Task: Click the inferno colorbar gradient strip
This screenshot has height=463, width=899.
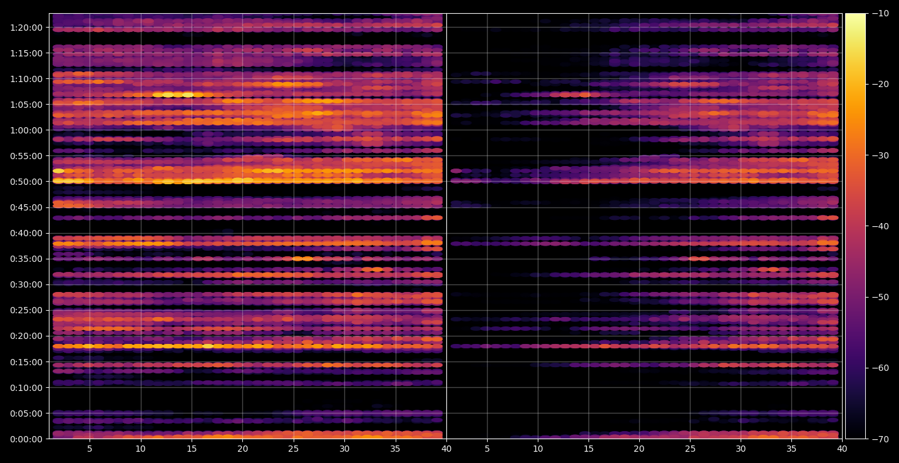Action: click(855, 226)
